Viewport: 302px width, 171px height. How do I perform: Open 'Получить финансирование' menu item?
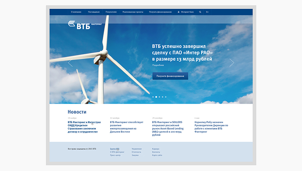160,12
